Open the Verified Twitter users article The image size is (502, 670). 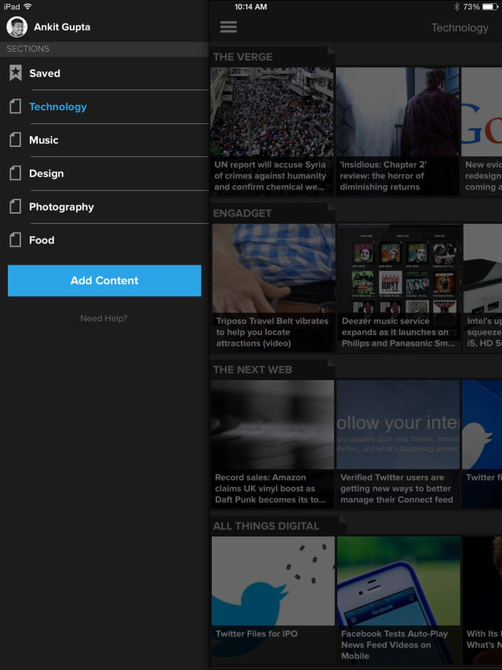pyautogui.click(x=398, y=444)
